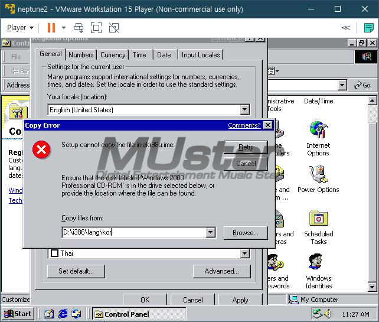Screen dimensions: 379x322
Task: Close the Copy Error dialog
Action: pos(268,125)
